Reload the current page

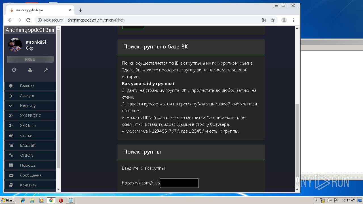click(x=28, y=20)
